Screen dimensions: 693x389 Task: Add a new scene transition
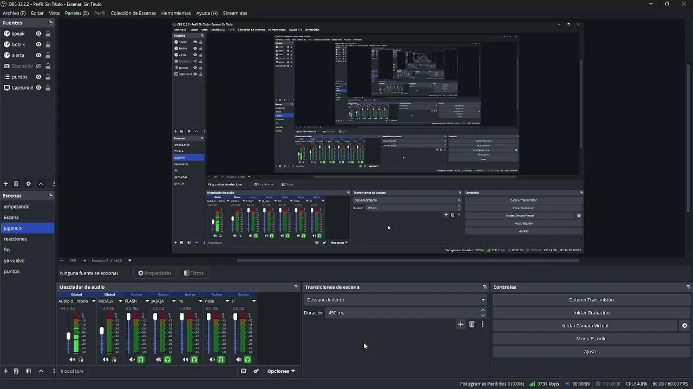pos(461,324)
